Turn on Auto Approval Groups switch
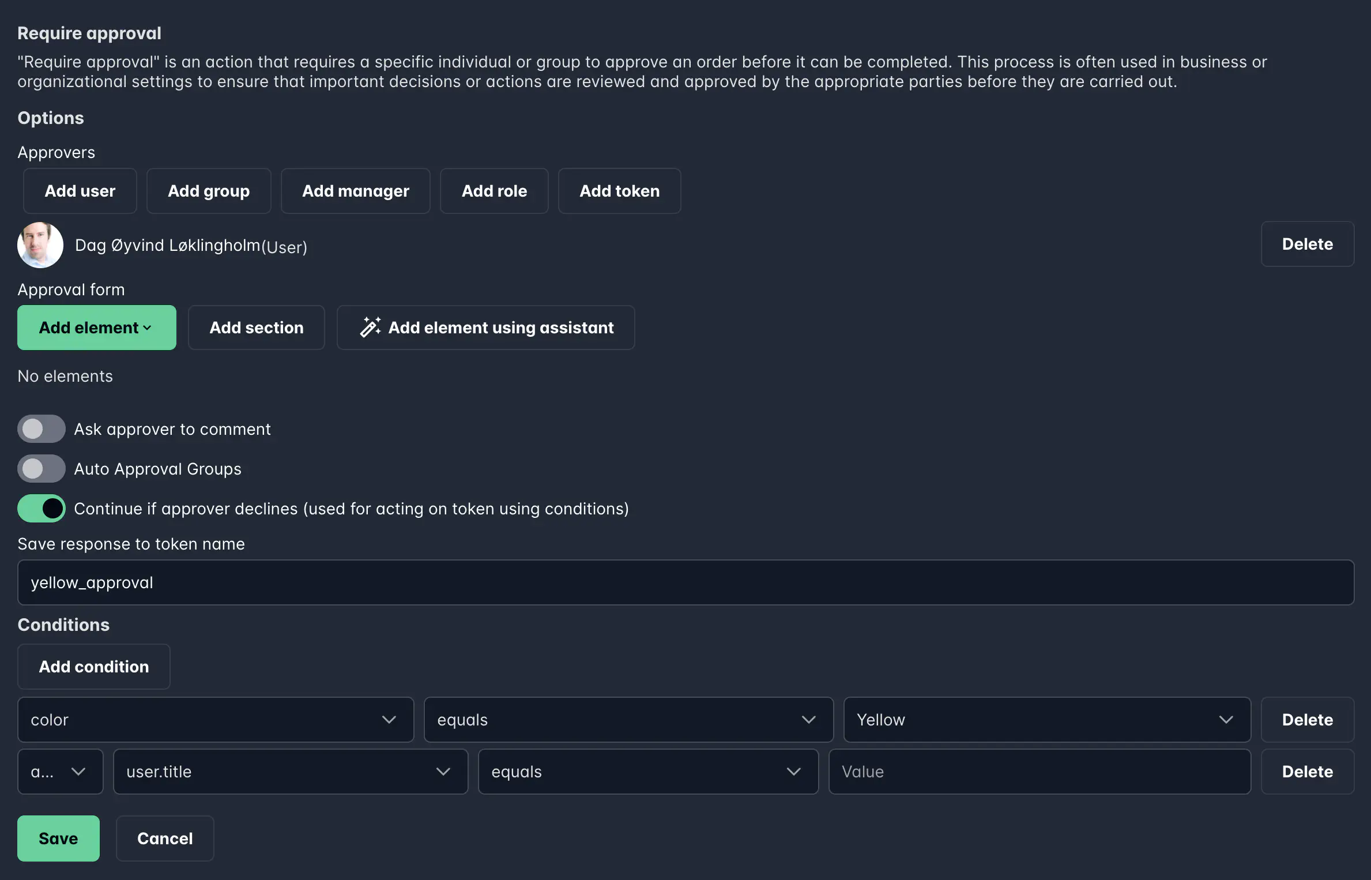This screenshot has width=1371, height=880. pyautogui.click(x=41, y=468)
